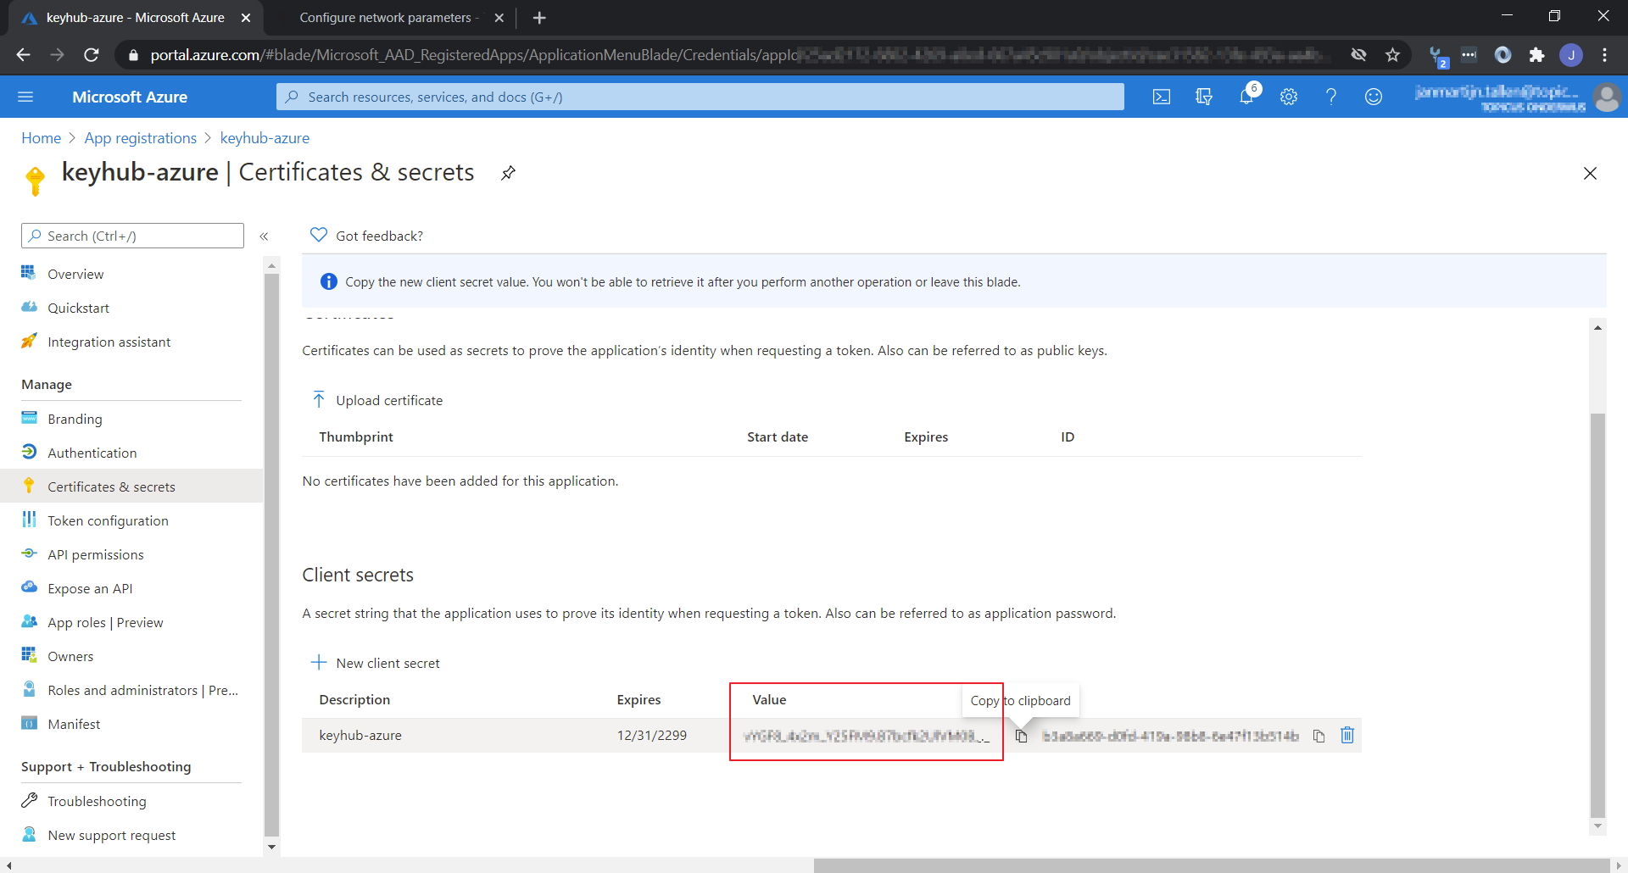Screen dimensions: 1628x873
Task: Open the Chrome profile J avatar
Action: 1571,55
